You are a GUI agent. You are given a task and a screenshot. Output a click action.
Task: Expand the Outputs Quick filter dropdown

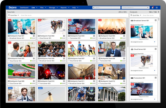pyautogui.click(x=136, y=15)
